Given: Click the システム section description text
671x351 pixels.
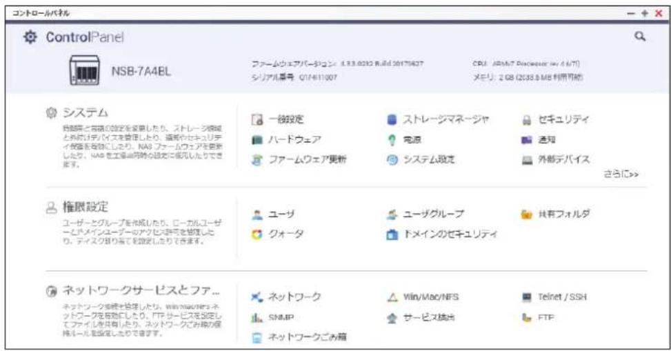Looking at the screenshot, I should point(143,146).
